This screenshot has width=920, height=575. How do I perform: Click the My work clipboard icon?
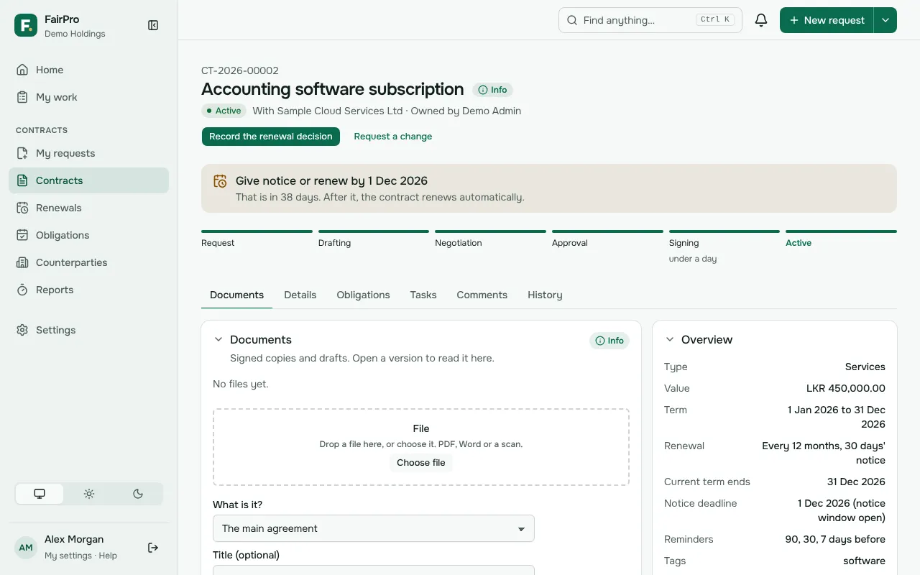click(22, 97)
